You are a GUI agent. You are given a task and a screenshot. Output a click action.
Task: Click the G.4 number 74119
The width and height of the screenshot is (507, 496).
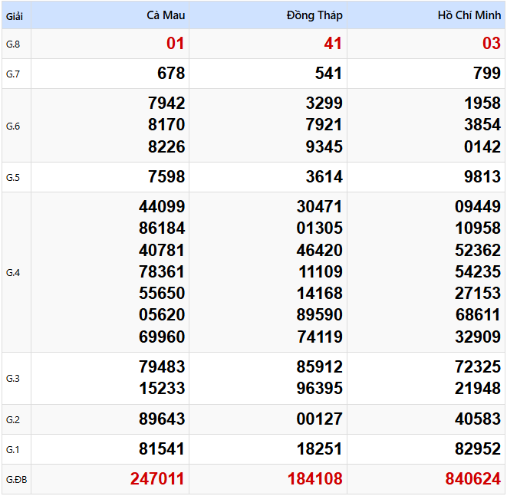pyautogui.click(x=319, y=337)
